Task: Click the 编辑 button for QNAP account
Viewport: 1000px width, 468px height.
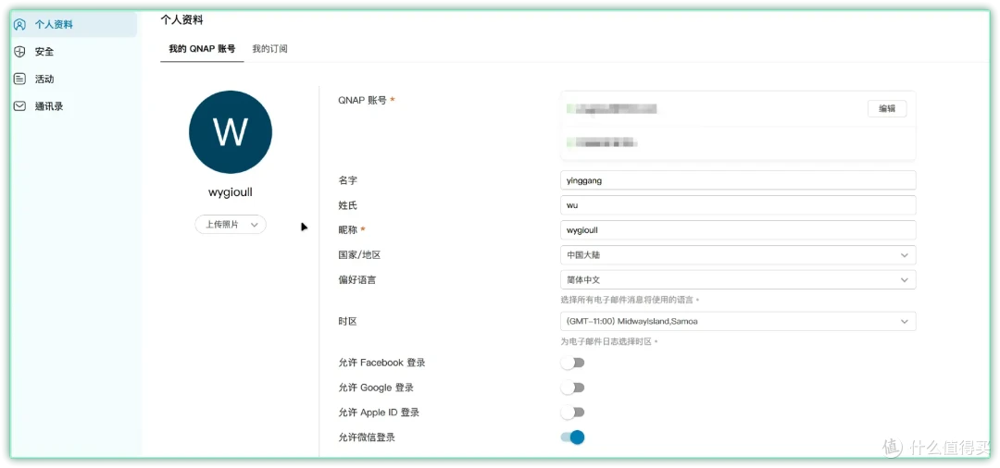Action: [x=887, y=109]
